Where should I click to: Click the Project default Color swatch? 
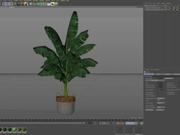[x=158, y=100]
